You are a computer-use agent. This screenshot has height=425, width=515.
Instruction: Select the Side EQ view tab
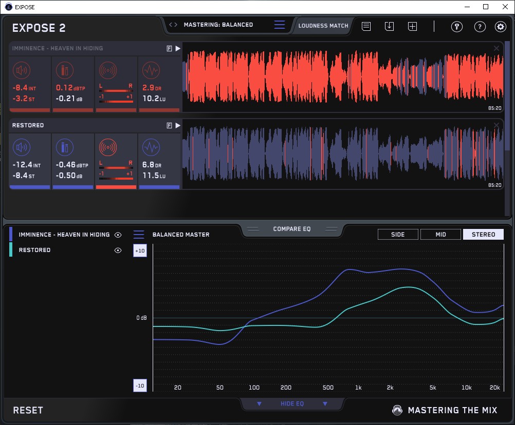[x=398, y=235]
